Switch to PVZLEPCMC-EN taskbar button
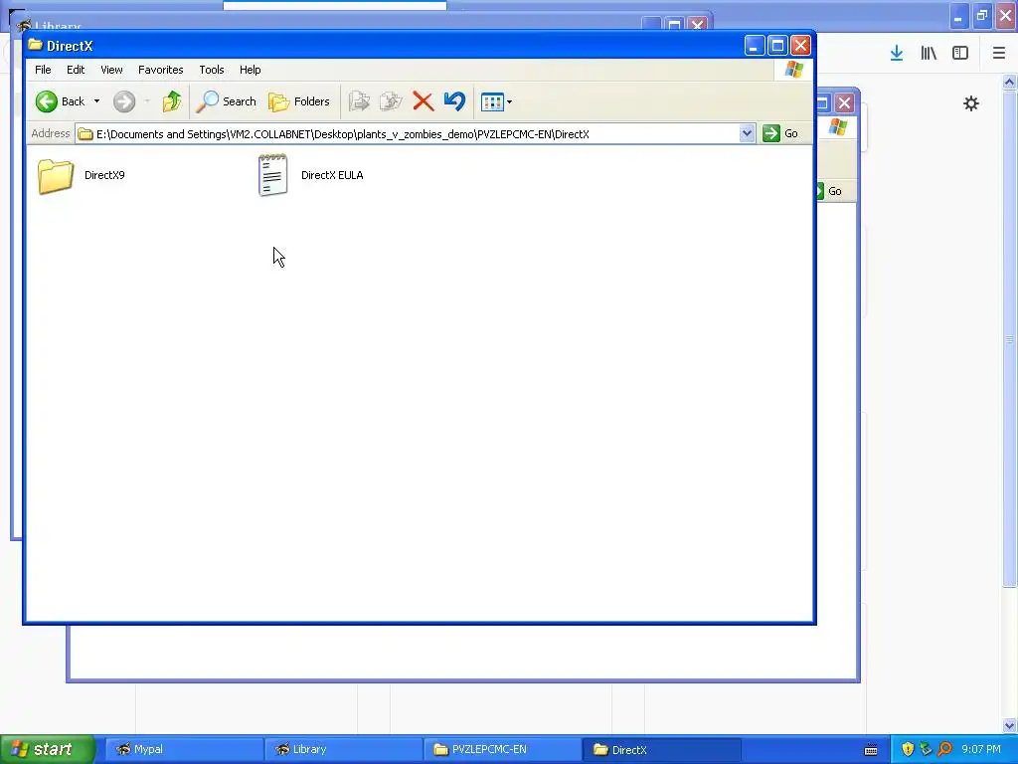This screenshot has width=1018, height=764. point(502,749)
